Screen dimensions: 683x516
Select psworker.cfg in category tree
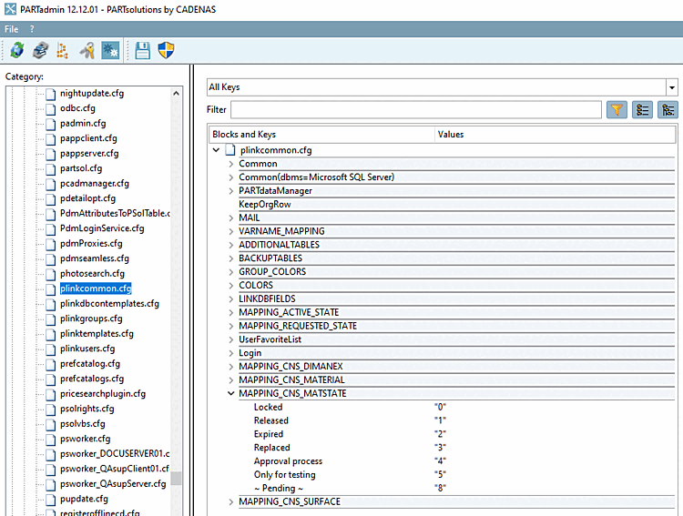(86, 439)
